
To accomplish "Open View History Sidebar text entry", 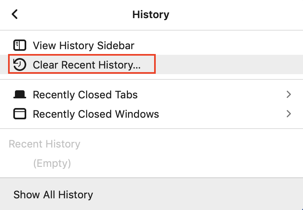I will click(x=84, y=46).
